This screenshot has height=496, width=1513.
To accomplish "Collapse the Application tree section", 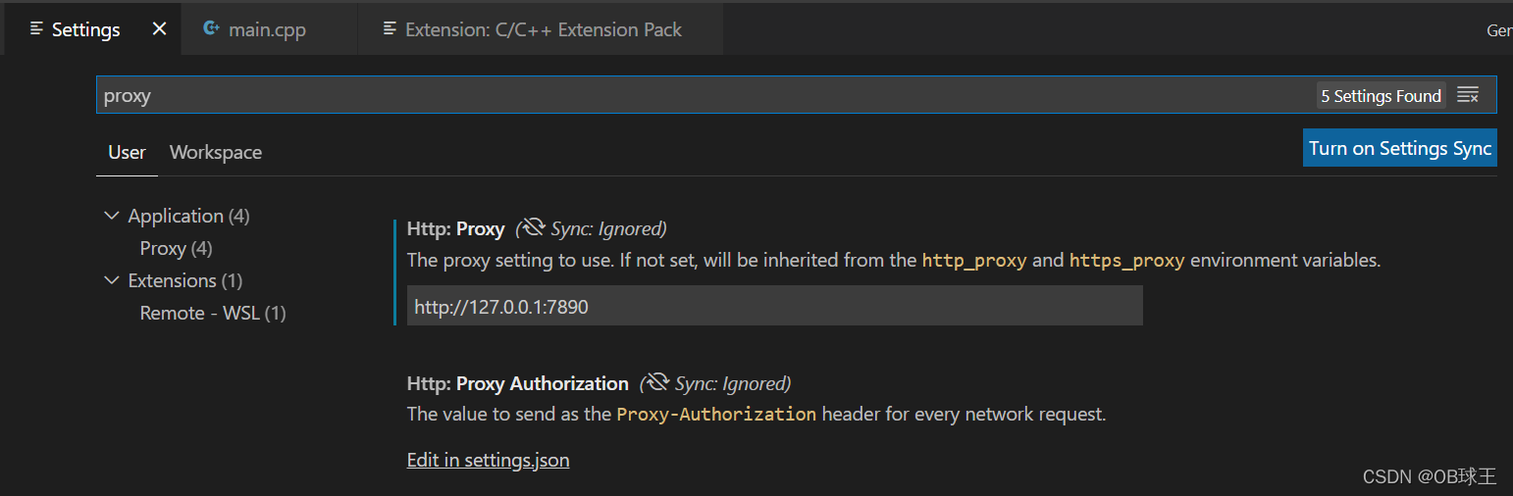I will pyautogui.click(x=111, y=216).
